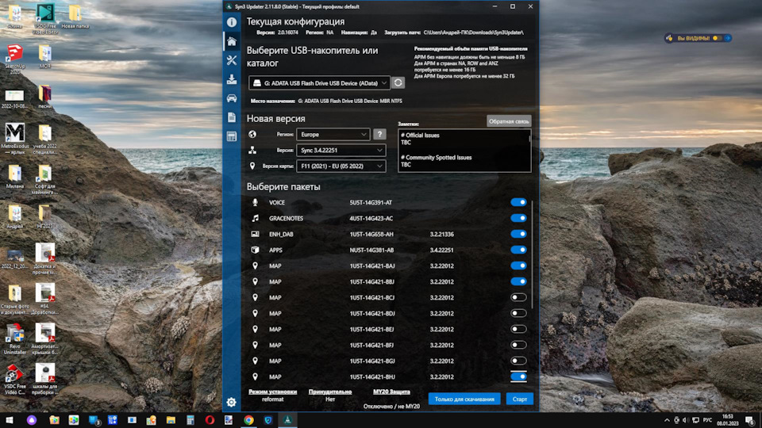
Task: Expand the USB drive selection dropdown
Action: [319, 83]
